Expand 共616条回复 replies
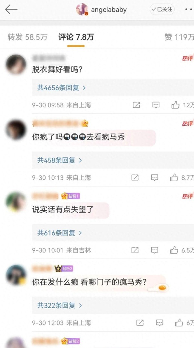The width and height of the screenshot is (194, 348). pos(59,233)
